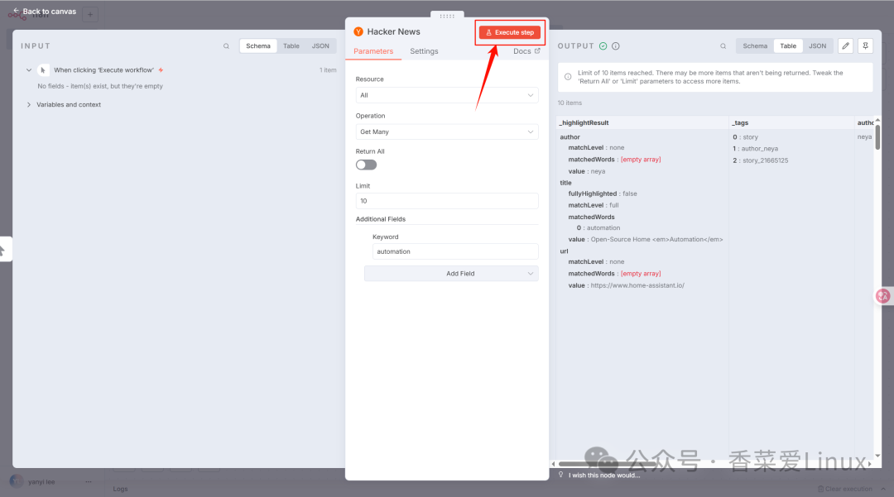
Task: Click the add plus button at top
Action: pos(90,14)
